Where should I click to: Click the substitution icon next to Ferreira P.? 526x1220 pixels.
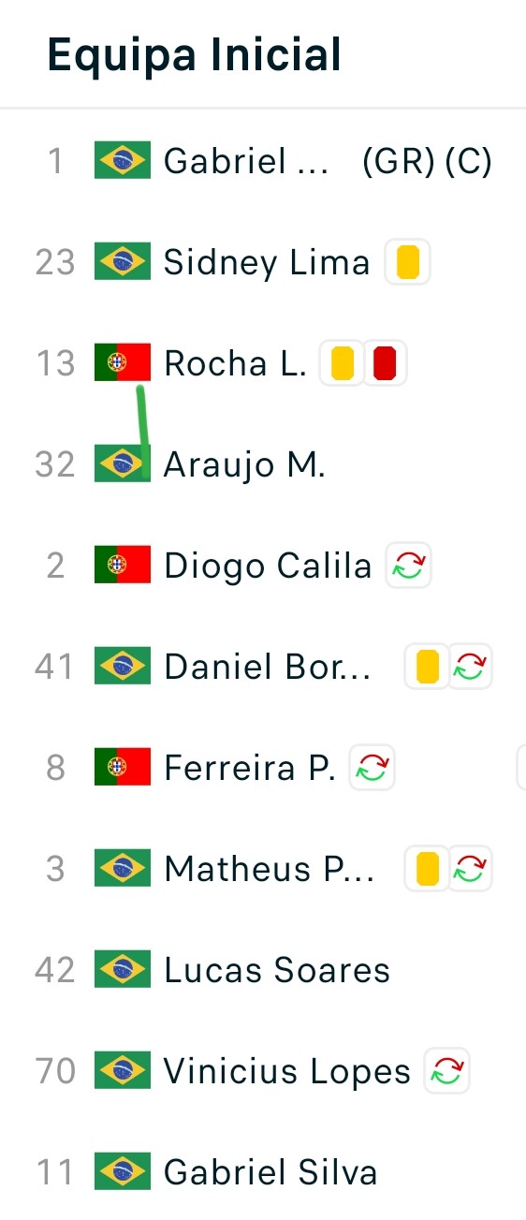pyautogui.click(x=373, y=768)
